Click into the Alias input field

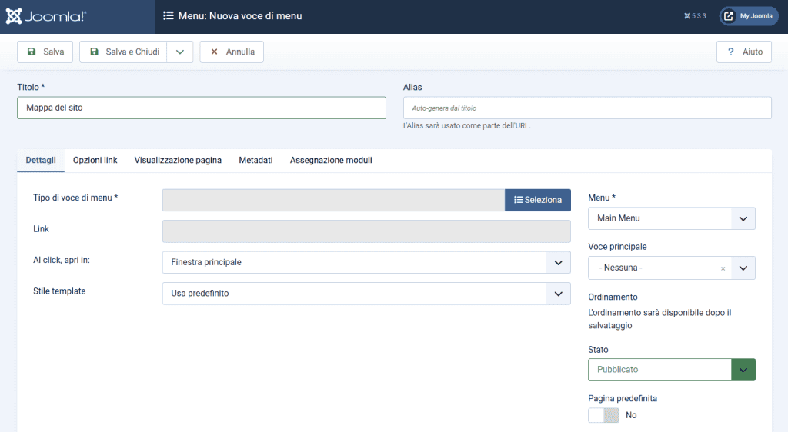[587, 108]
